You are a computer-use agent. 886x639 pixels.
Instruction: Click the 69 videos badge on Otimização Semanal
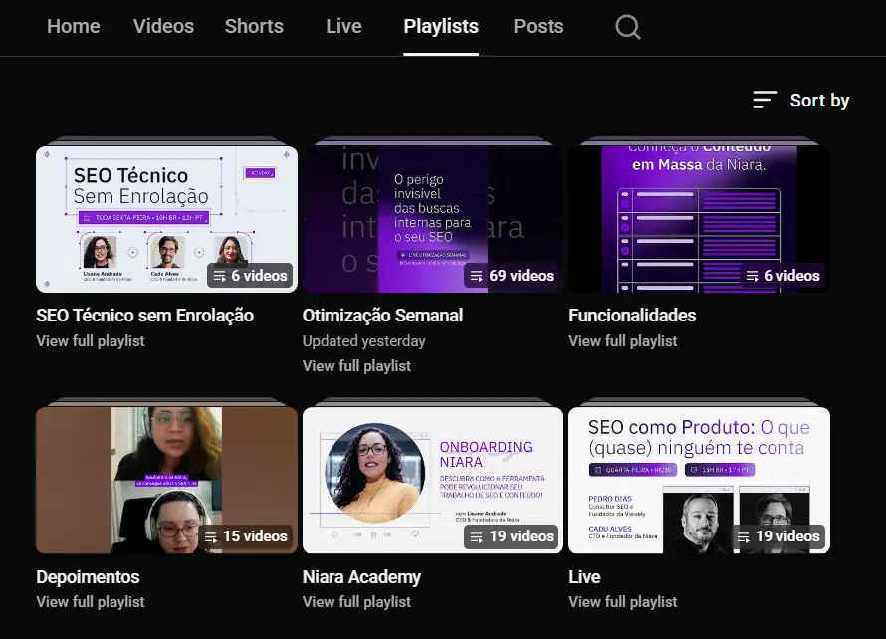coord(512,275)
